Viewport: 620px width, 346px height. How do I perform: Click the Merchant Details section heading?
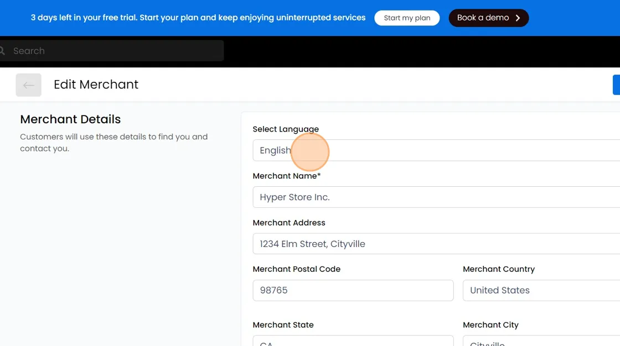tap(70, 119)
